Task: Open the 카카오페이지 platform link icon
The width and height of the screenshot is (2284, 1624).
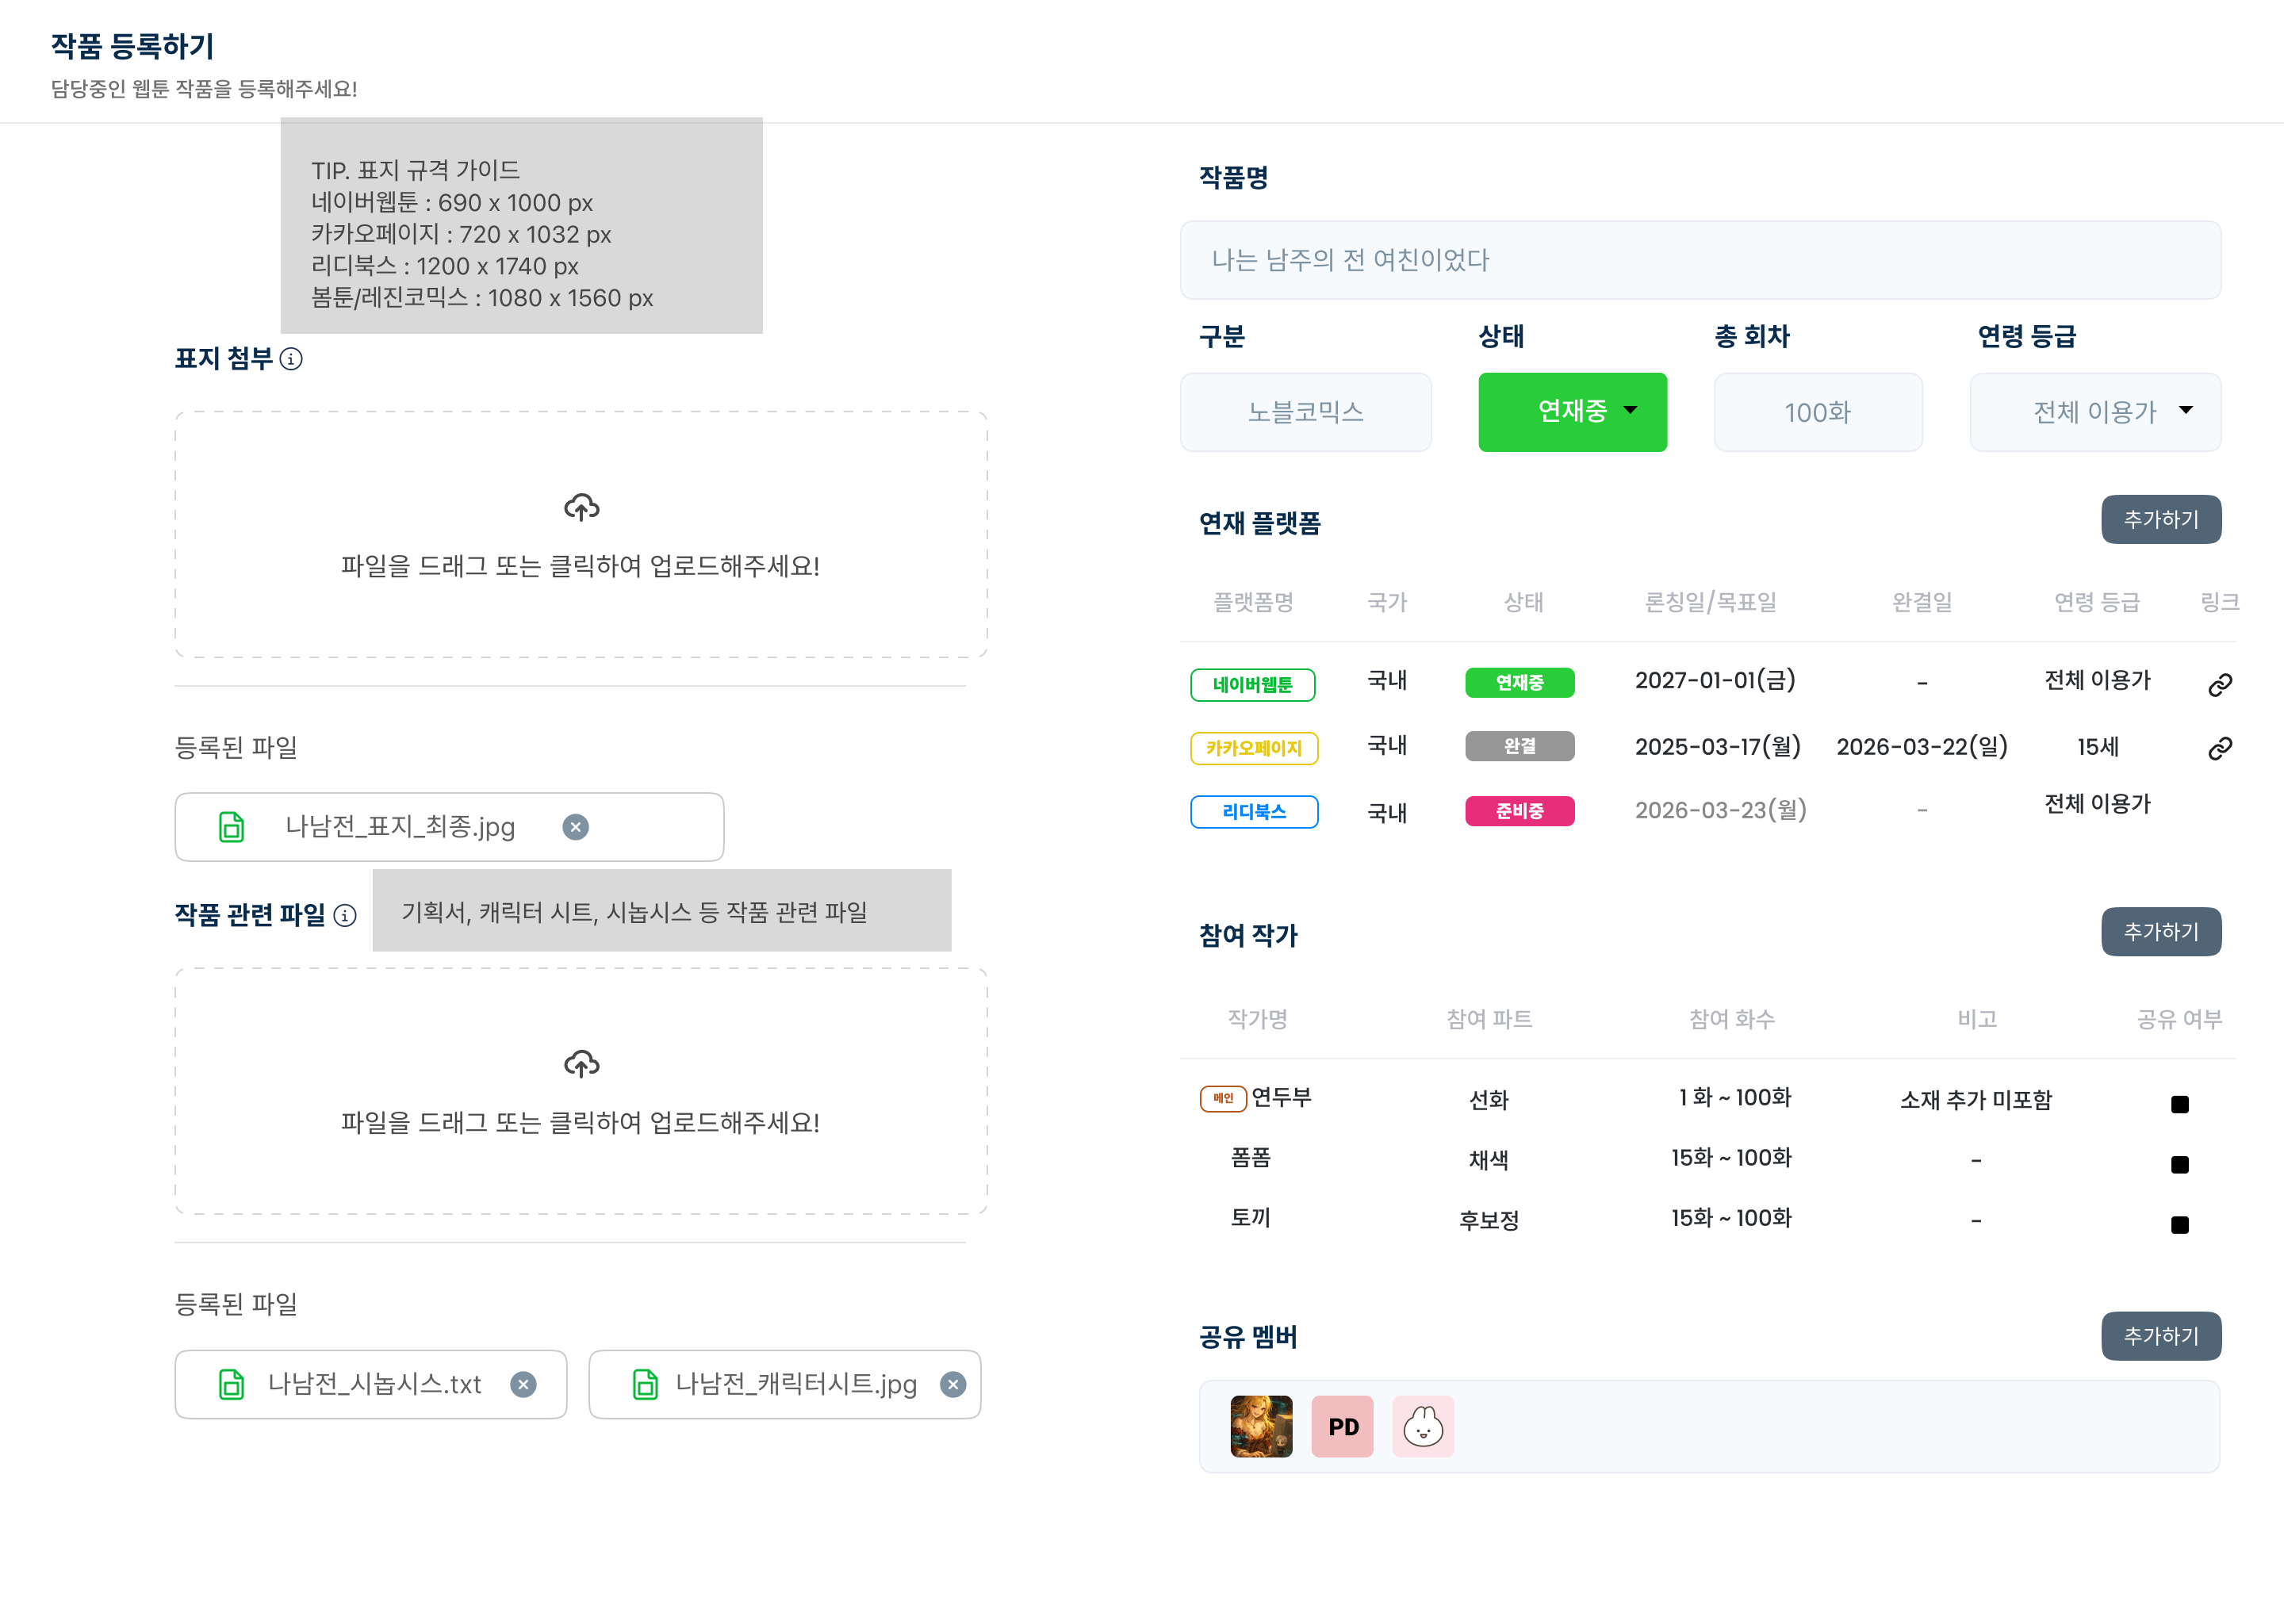Action: point(2219,748)
